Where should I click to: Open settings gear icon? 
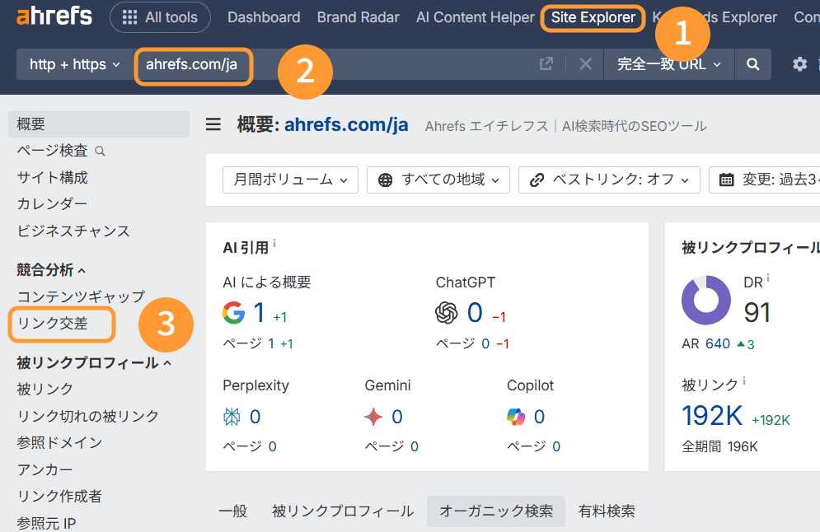click(799, 64)
